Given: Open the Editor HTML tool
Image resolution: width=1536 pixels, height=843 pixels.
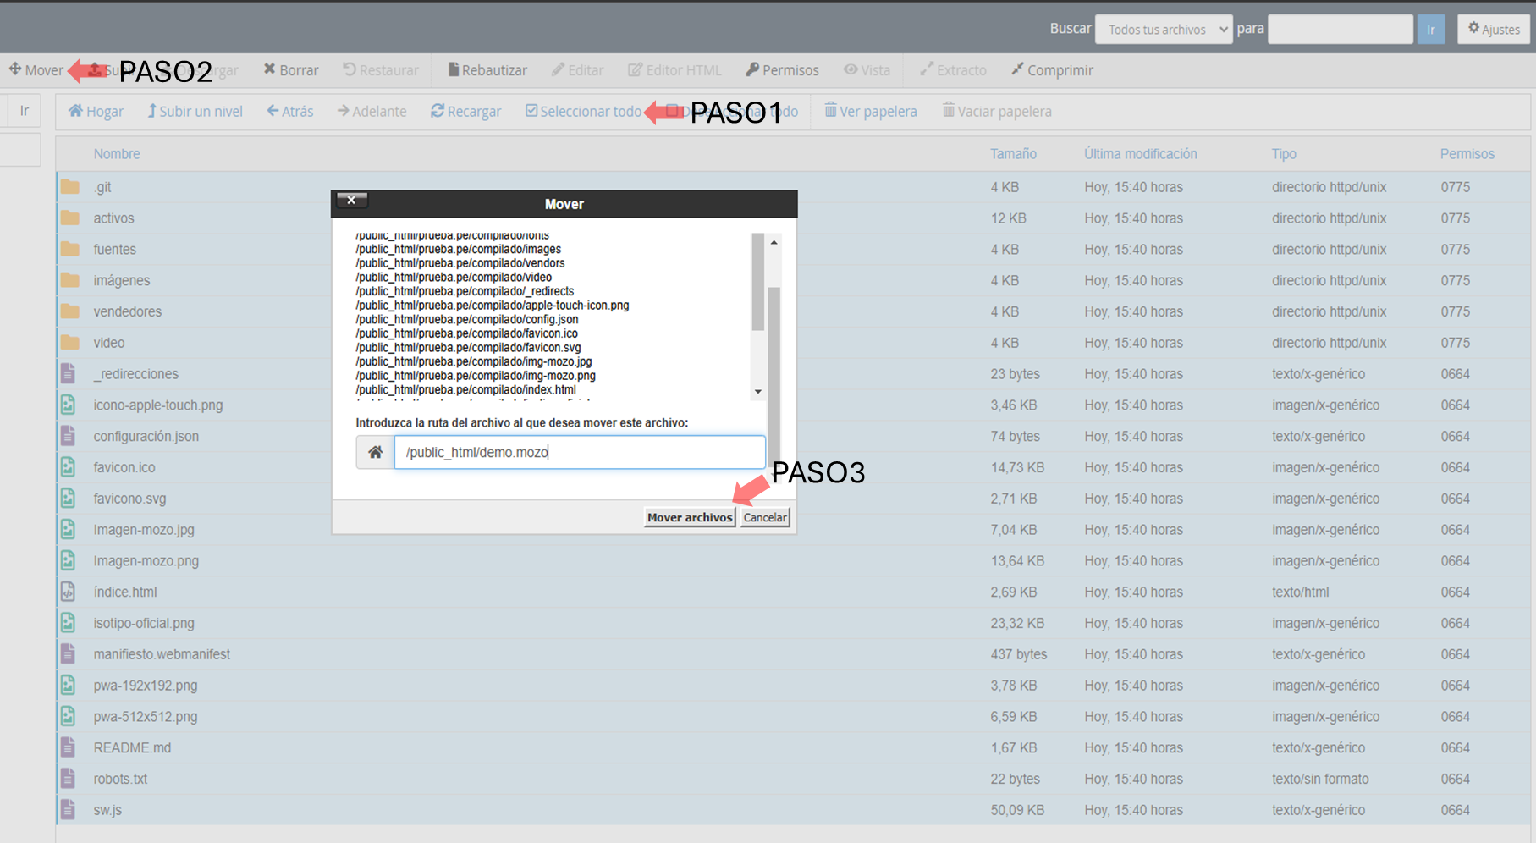Looking at the screenshot, I should [674, 69].
